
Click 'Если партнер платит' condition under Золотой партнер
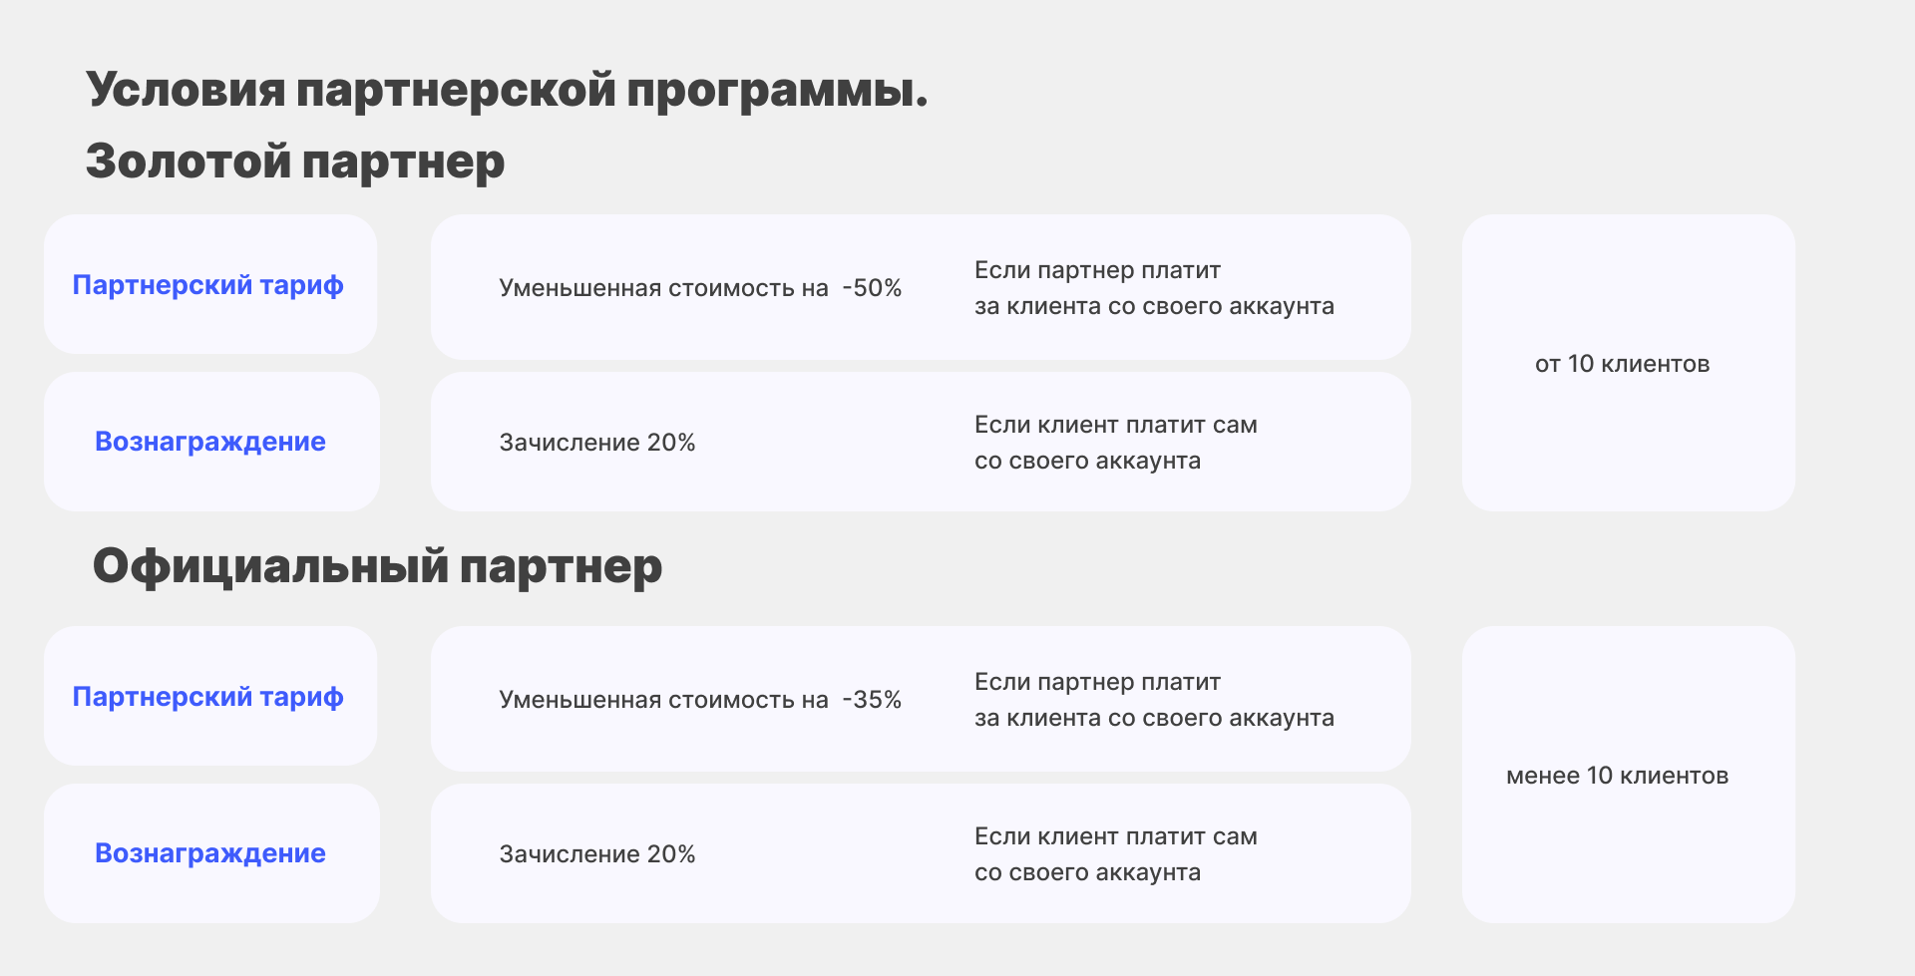(1097, 270)
